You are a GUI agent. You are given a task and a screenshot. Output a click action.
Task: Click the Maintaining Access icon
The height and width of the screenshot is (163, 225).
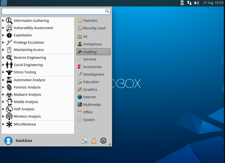pos(9,50)
